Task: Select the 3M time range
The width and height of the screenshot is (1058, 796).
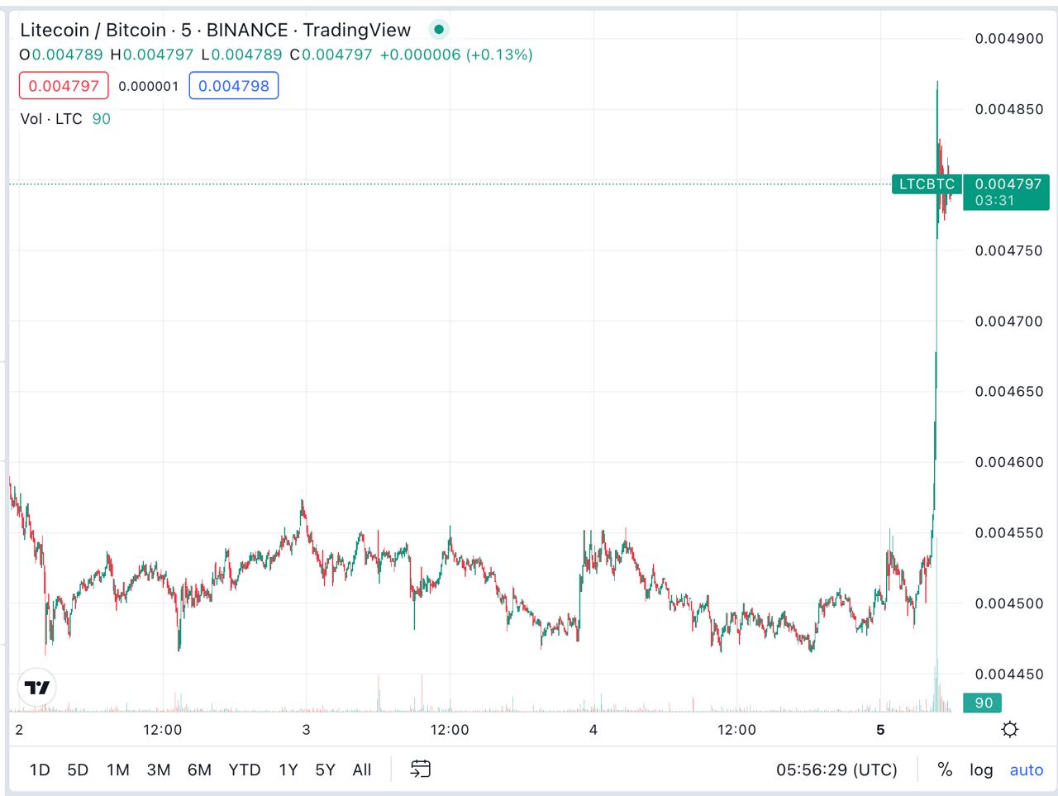Action: click(159, 770)
